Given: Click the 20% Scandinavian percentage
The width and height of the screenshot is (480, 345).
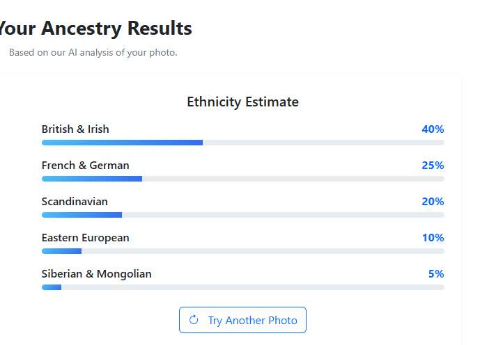Looking at the screenshot, I should pos(433,202).
